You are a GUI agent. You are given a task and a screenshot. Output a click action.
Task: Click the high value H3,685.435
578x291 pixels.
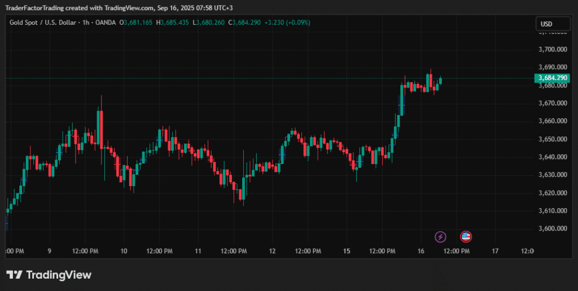(x=173, y=23)
